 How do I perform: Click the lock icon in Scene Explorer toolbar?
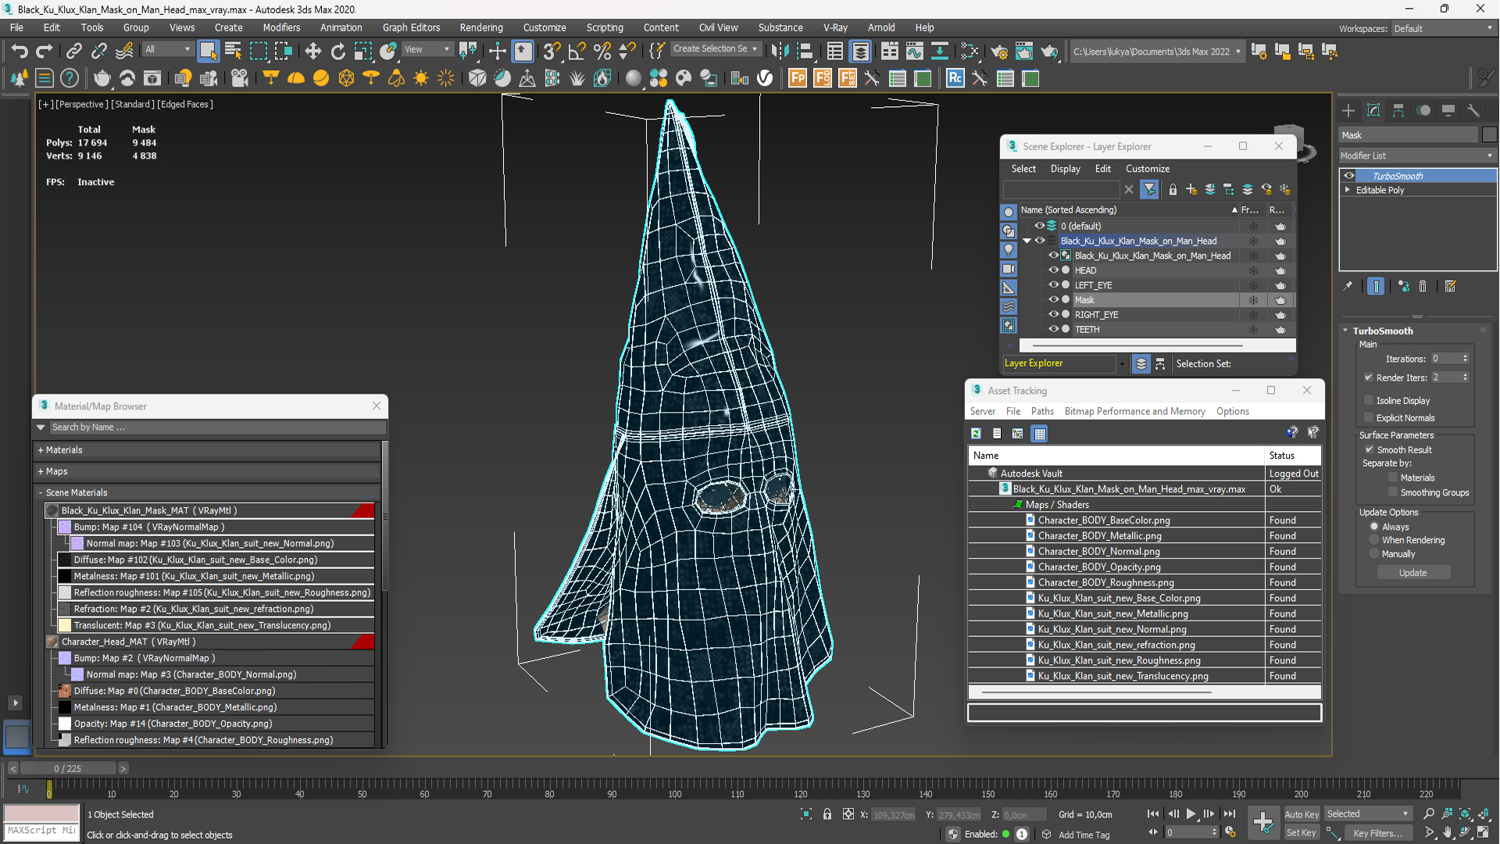1173,190
